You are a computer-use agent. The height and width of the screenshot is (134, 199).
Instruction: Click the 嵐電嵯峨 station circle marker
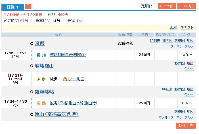pos(32,92)
